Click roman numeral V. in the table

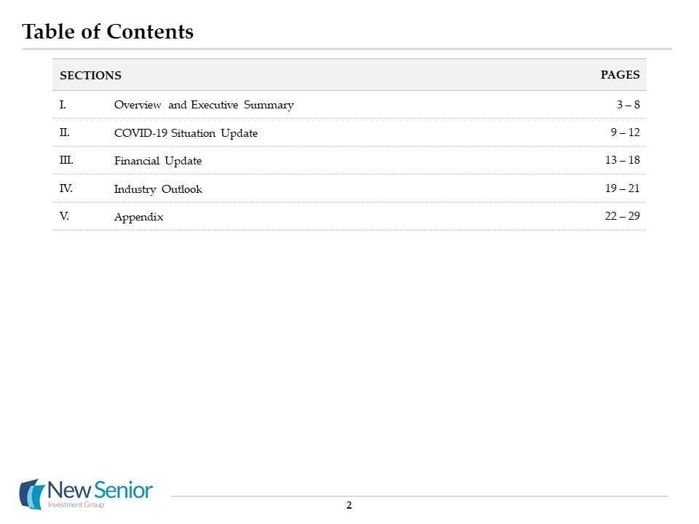point(64,216)
